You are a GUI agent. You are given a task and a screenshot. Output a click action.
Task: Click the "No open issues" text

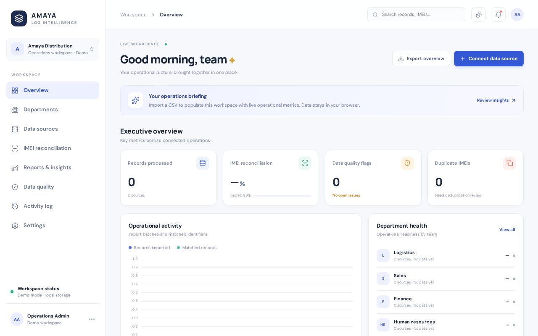346,195
